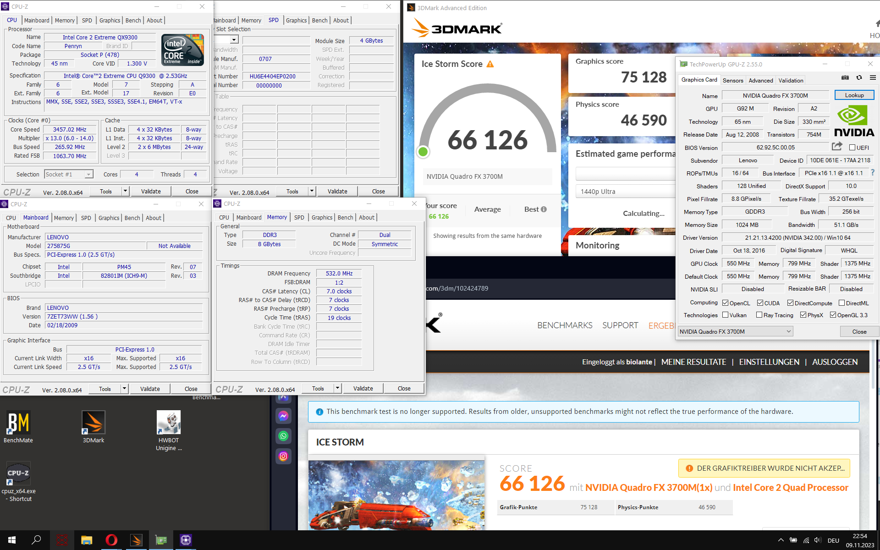
Task: Open the GPU-Z hamburger menu
Action: coord(873,78)
